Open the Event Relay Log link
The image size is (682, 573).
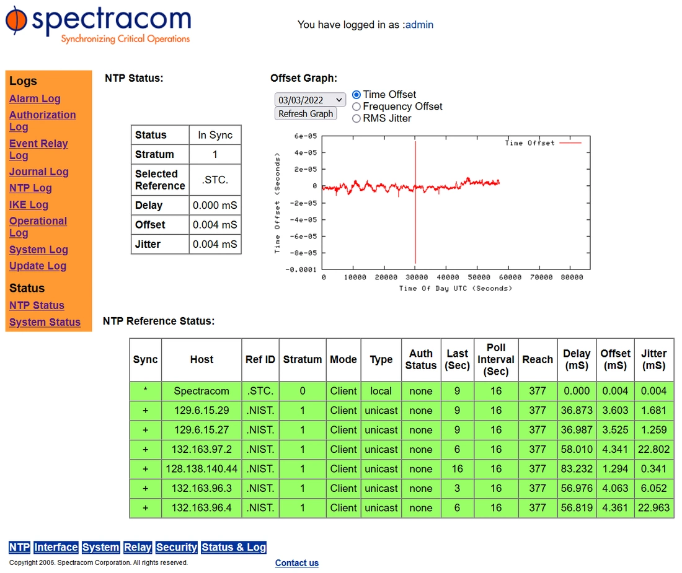click(x=38, y=149)
